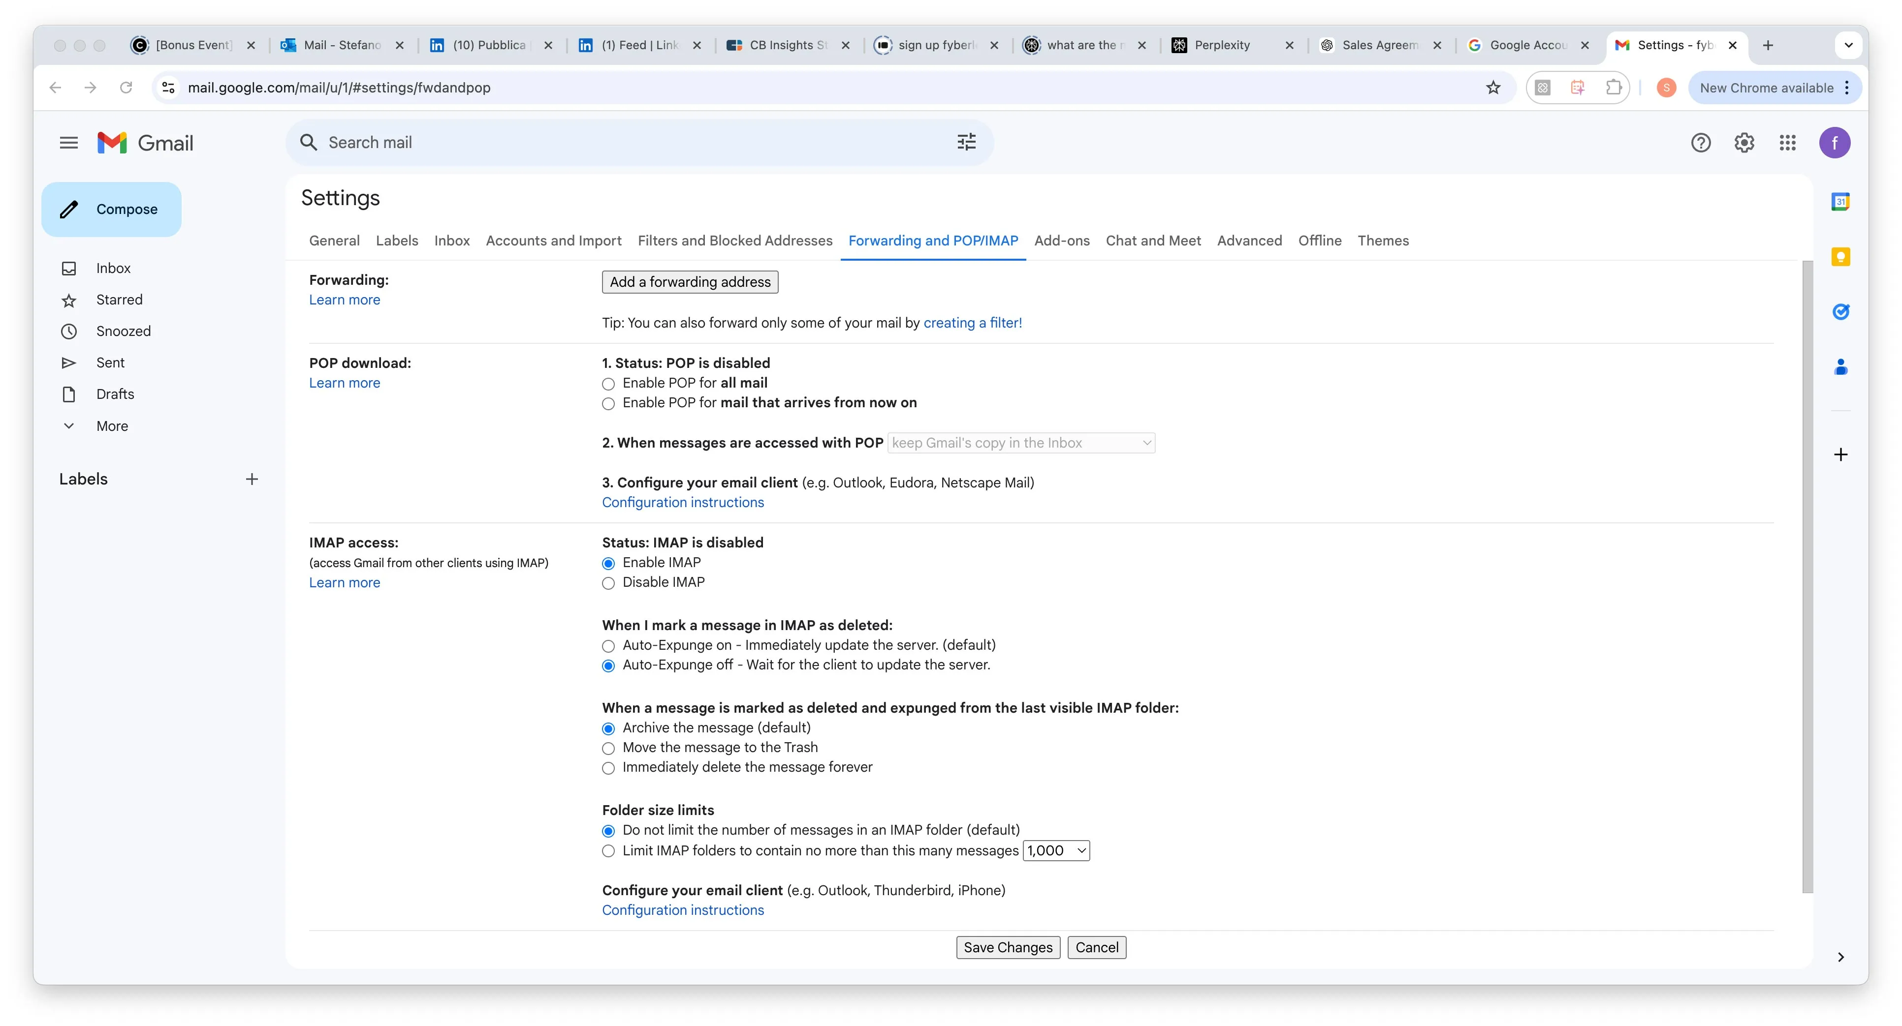Open the Google apps grid
1902x1026 pixels.
pyautogui.click(x=1788, y=142)
